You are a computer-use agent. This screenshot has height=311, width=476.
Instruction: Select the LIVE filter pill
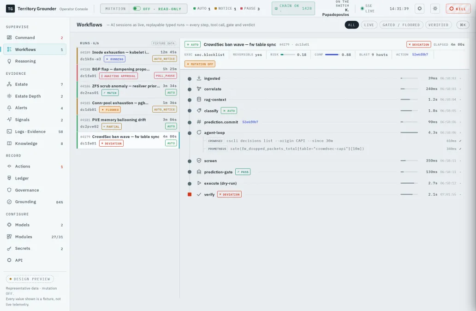pos(369,25)
